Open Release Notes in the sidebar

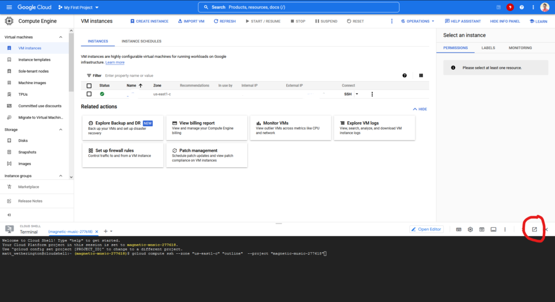point(30,201)
